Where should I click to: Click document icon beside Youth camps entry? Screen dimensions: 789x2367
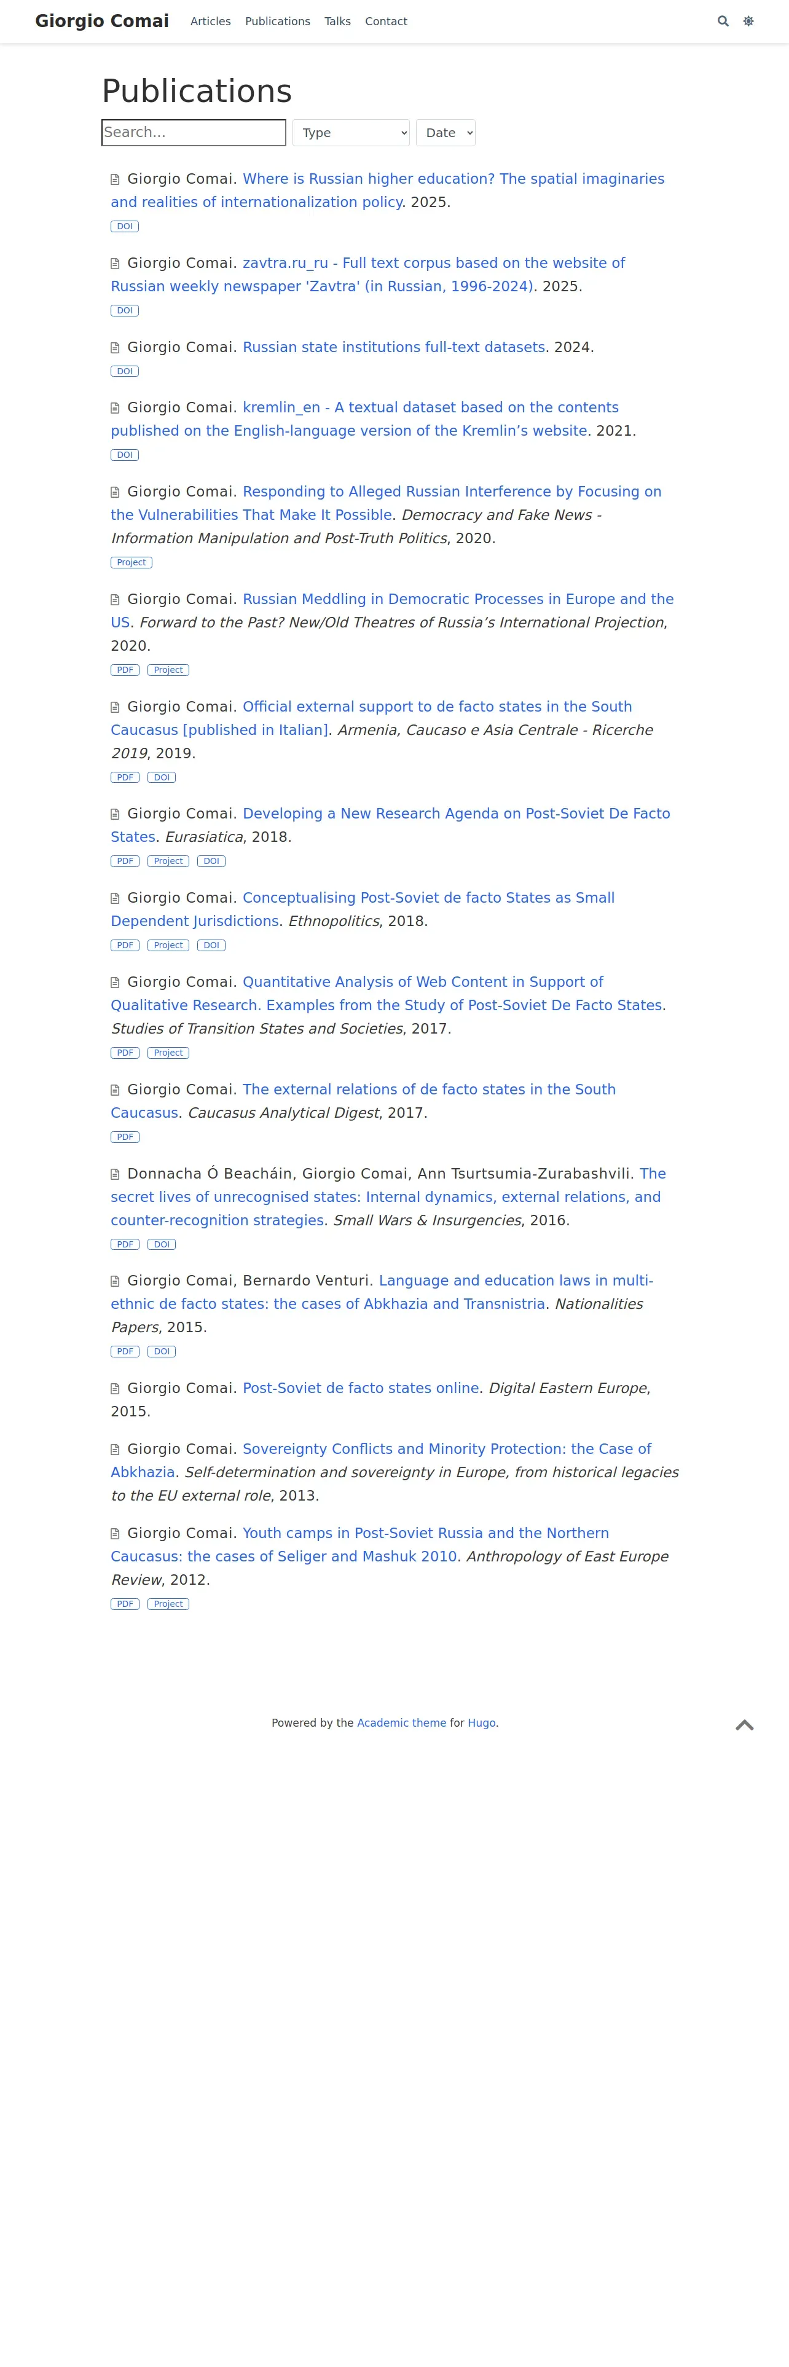115,1534
